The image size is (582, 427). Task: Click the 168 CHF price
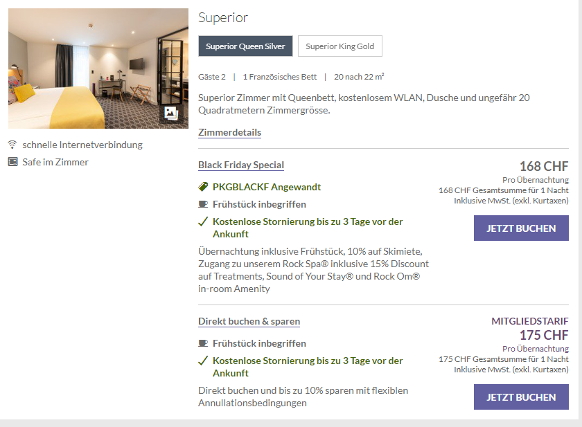544,166
